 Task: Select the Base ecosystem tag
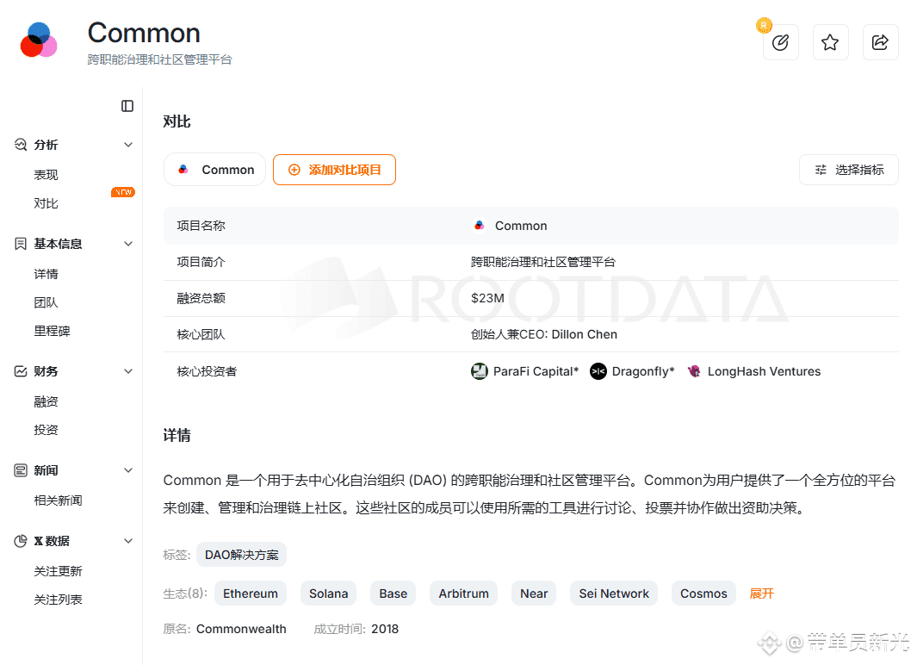pos(393,594)
